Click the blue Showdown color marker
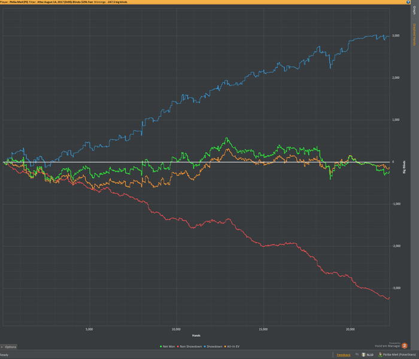The image size is (419, 359). (x=205, y=346)
